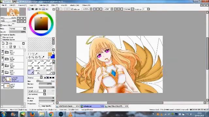This screenshot has width=209, height=117.
Task: Show the RGB slider panel icon
Action: 33,9
